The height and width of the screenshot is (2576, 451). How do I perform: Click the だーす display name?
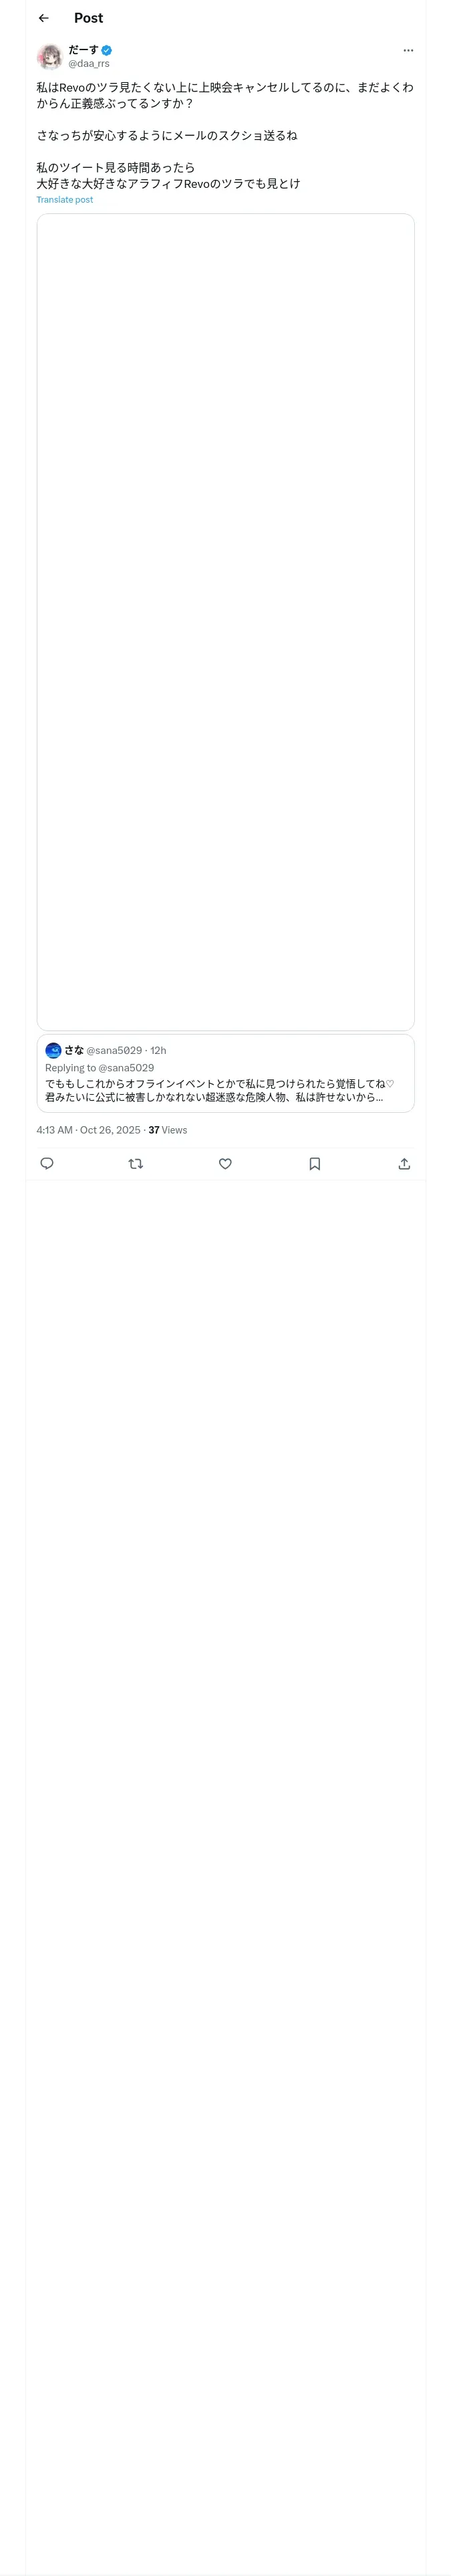(x=83, y=49)
